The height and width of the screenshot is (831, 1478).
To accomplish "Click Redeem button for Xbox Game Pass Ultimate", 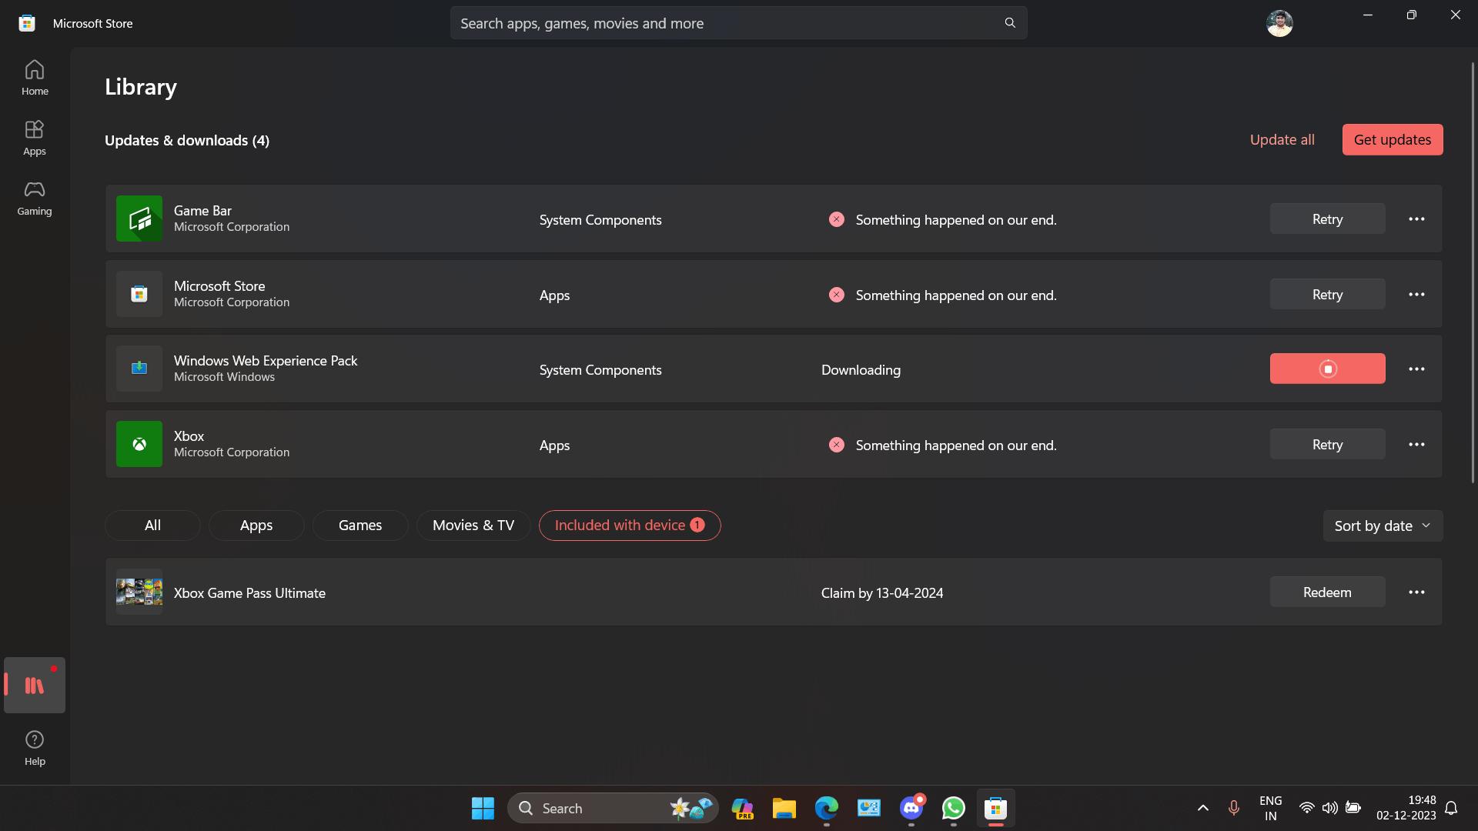I will click(1328, 592).
